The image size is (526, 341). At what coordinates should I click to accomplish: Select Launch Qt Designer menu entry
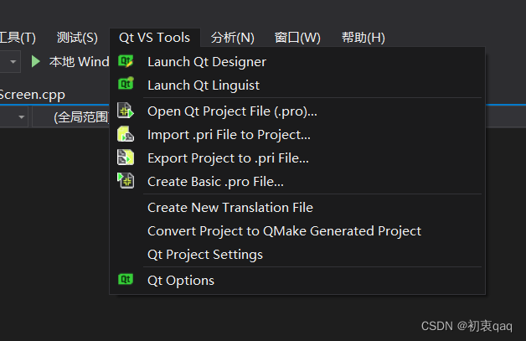(x=297, y=62)
